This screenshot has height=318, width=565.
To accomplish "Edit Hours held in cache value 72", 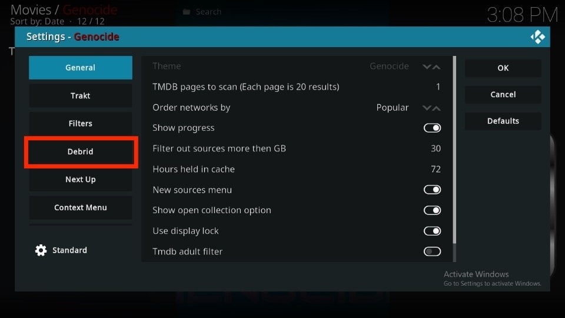I will point(436,169).
